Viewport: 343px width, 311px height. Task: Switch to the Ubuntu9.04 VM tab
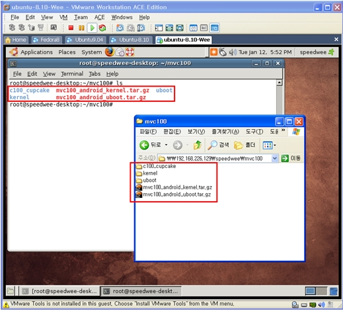pyautogui.click(x=85, y=40)
